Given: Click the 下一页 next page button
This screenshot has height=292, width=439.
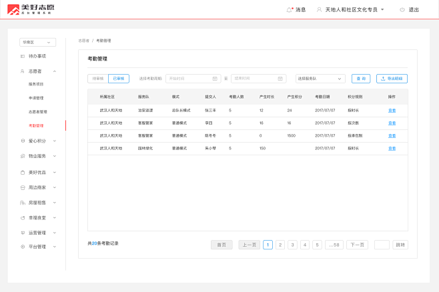Looking at the screenshot, I should point(357,245).
